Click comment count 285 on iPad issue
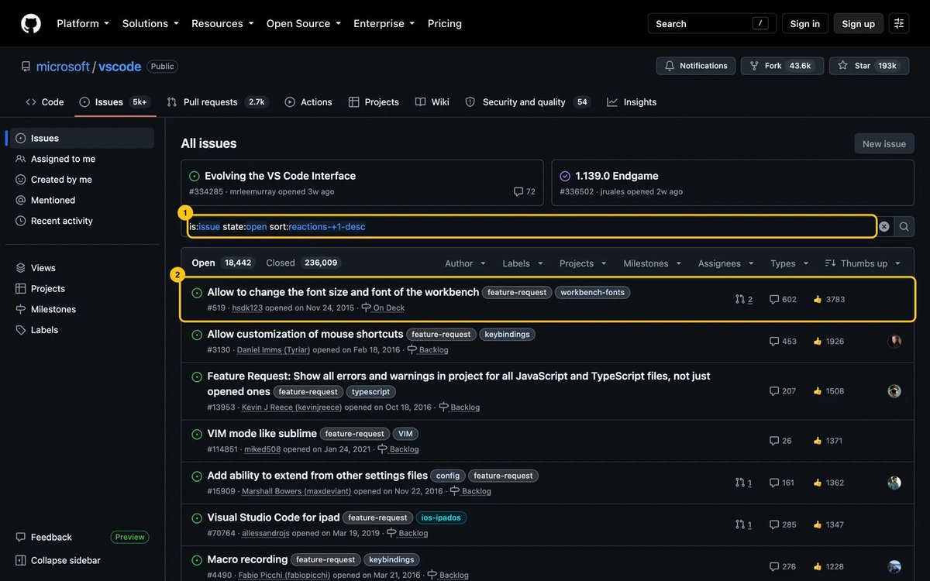The width and height of the screenshot is (930, 581). tap(783, 524)
